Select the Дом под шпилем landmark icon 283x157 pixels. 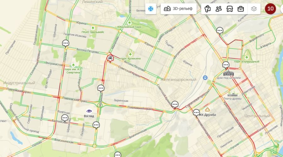click(x=229, y=73)
